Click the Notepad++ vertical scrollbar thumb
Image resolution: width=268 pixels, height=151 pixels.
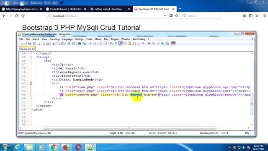pyautogui.click(x=252, y=104)
